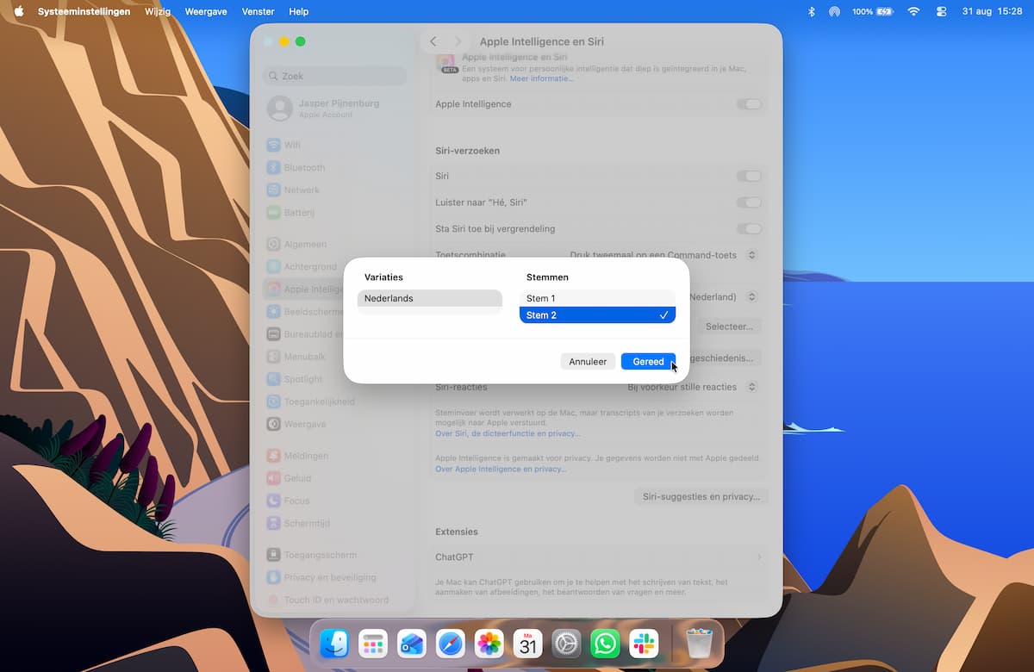
Task: Open the AirDrop status icon in menu bar
Action: point(834,11)
